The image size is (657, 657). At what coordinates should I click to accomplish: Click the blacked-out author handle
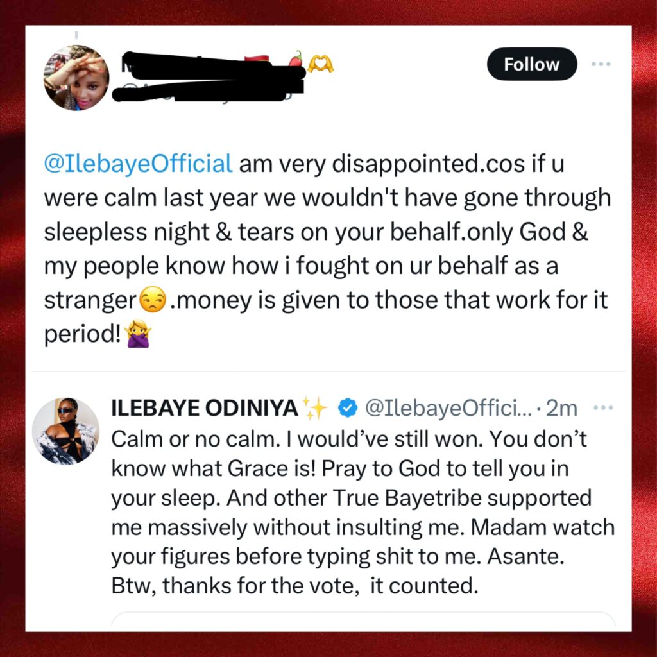tap(205, 90)
